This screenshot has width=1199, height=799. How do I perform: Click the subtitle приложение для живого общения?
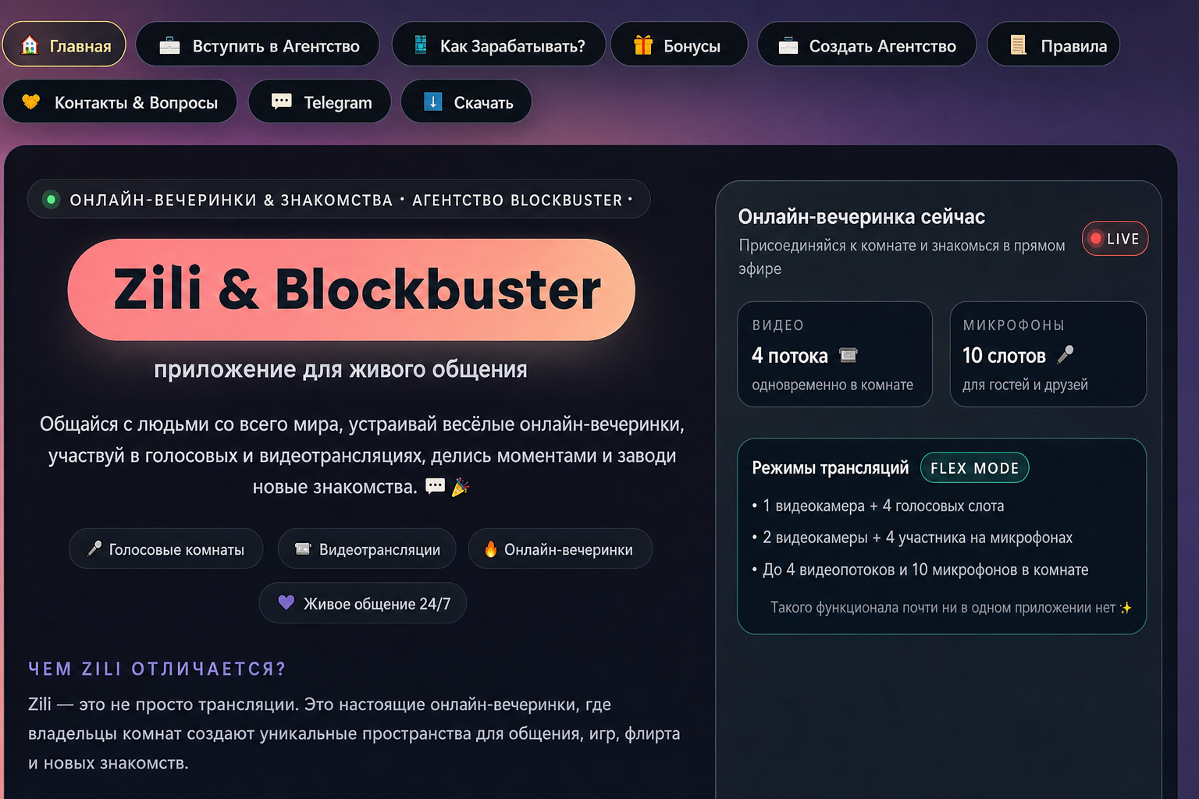pos(340,369)
